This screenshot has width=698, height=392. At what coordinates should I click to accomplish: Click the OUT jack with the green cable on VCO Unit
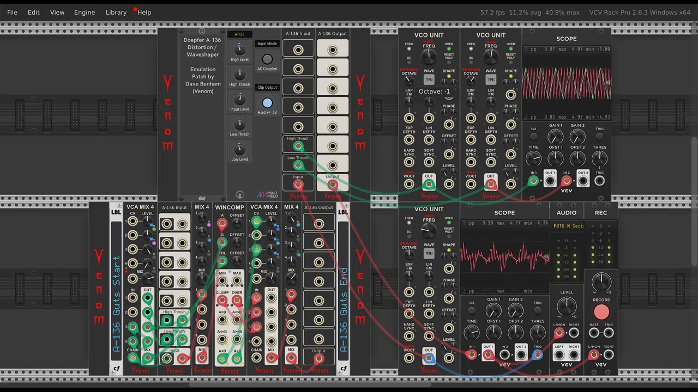click(x=429, y=184)
